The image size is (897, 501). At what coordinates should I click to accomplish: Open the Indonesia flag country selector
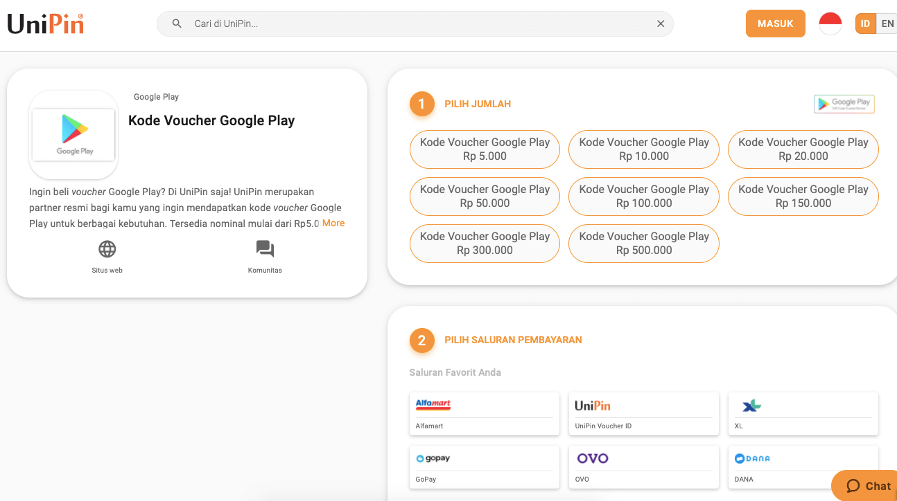(830, 24)
